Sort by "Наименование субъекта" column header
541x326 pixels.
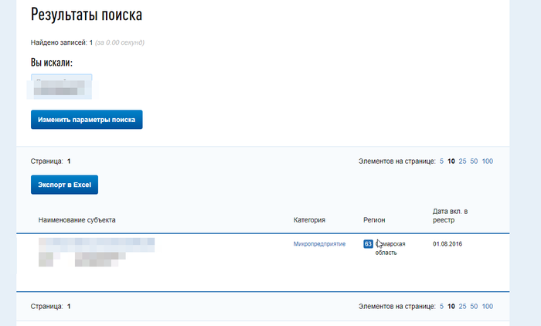[x=77, y=220]
